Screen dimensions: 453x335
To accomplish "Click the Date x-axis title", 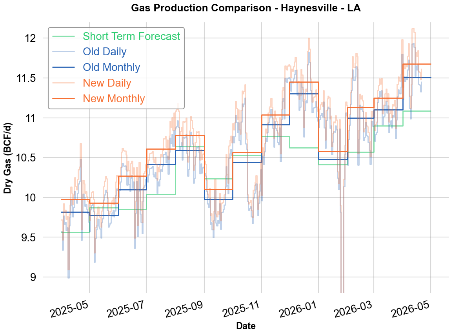I will (246, 326).
